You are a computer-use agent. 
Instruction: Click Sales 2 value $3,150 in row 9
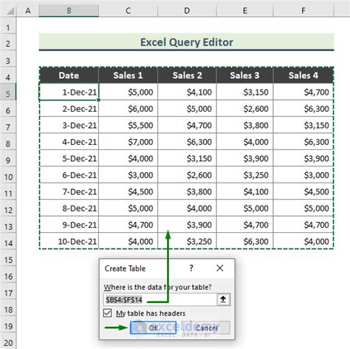187,158
